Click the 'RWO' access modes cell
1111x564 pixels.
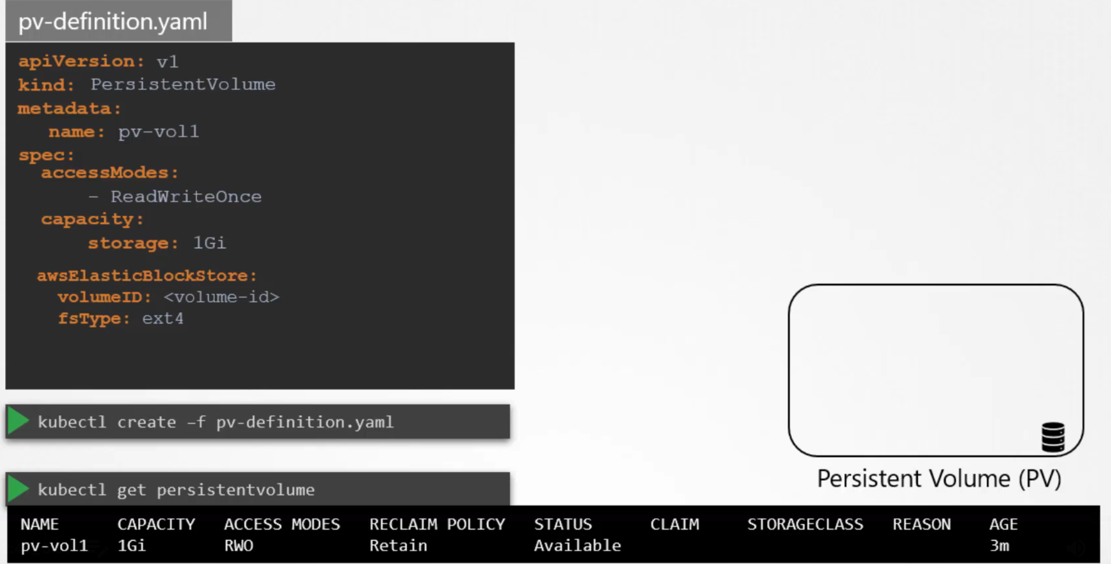pos(239,545)
